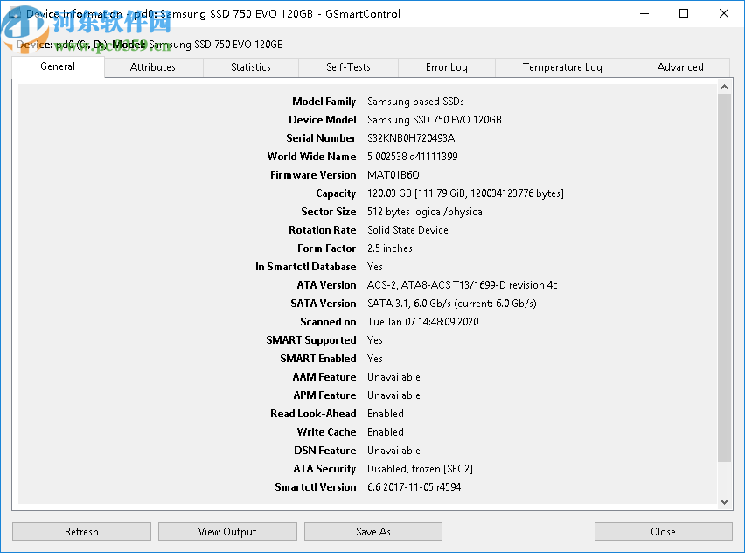Click the vertical scrollbar thumb

pyautogui.click(x=724, y=277)
